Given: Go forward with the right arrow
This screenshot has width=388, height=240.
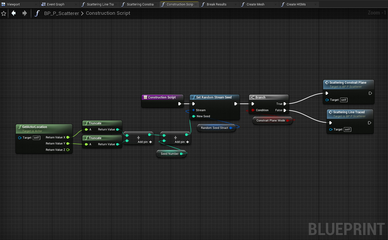Looking at the screenshot, I should (25, 13).
